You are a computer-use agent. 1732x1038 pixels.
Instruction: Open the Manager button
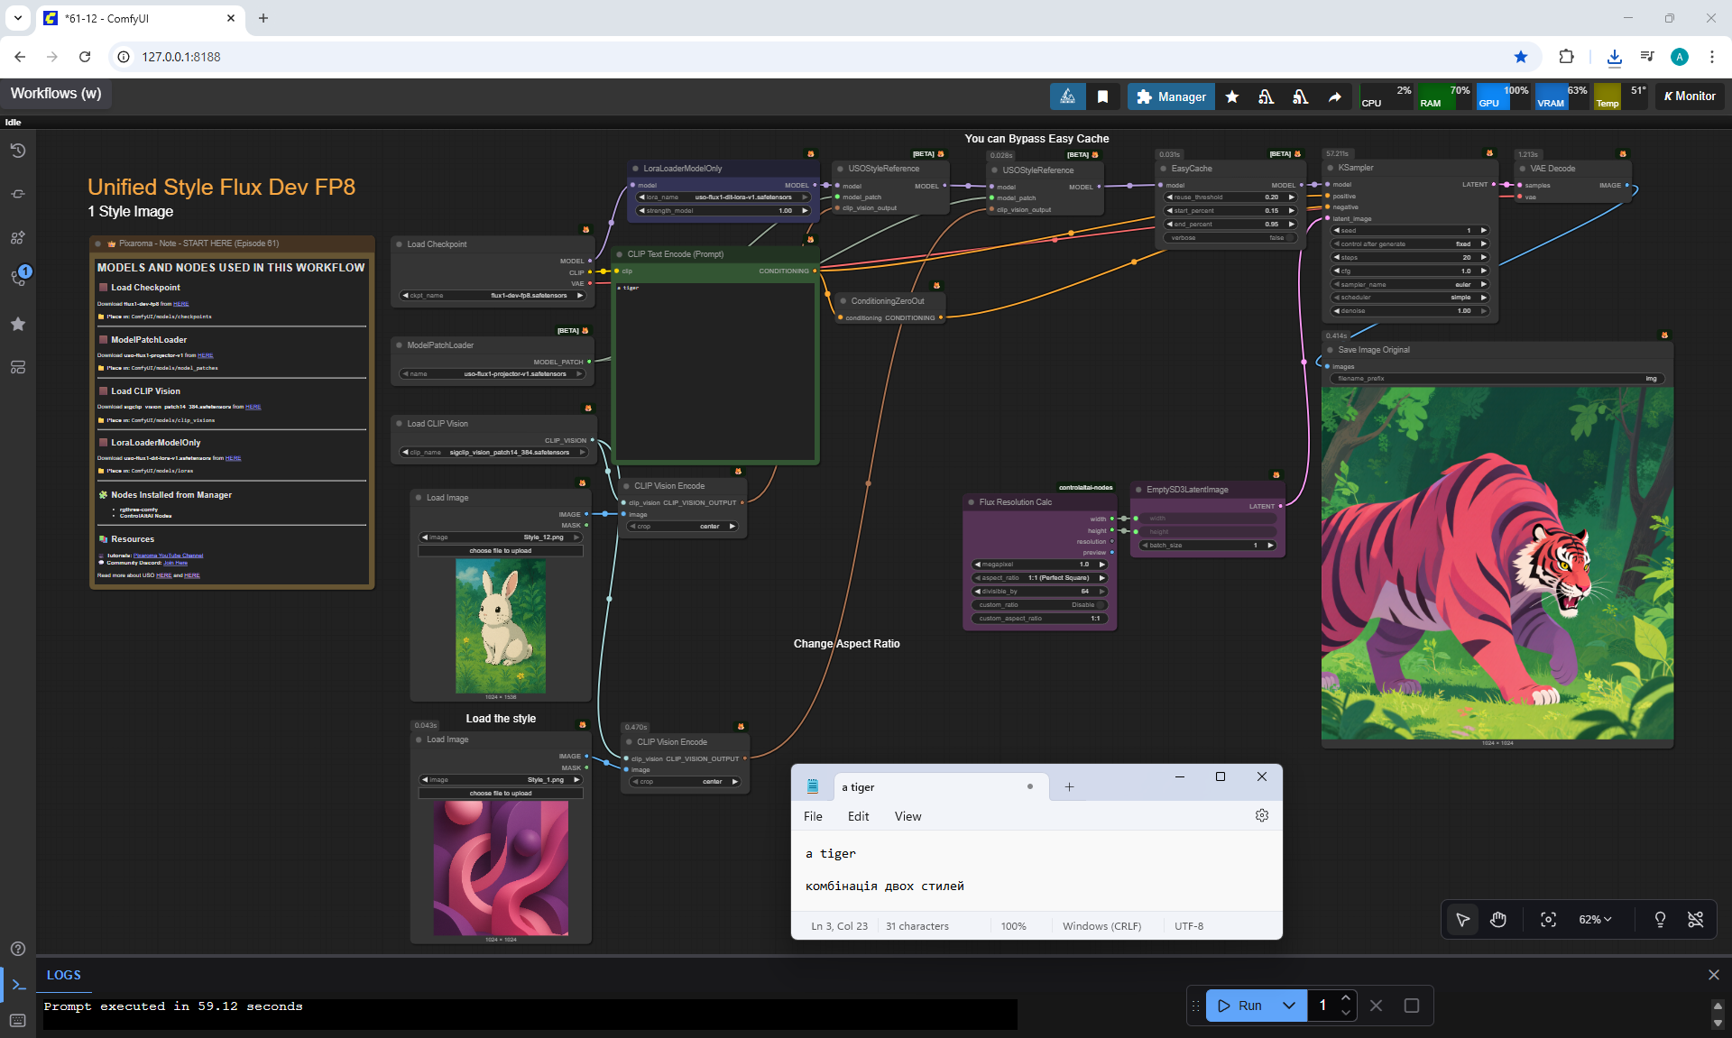[x=1171, y=96]
